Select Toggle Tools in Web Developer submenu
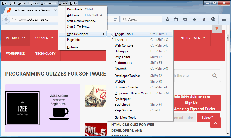This screenshot has width=231, height=138. click(124, 34)
